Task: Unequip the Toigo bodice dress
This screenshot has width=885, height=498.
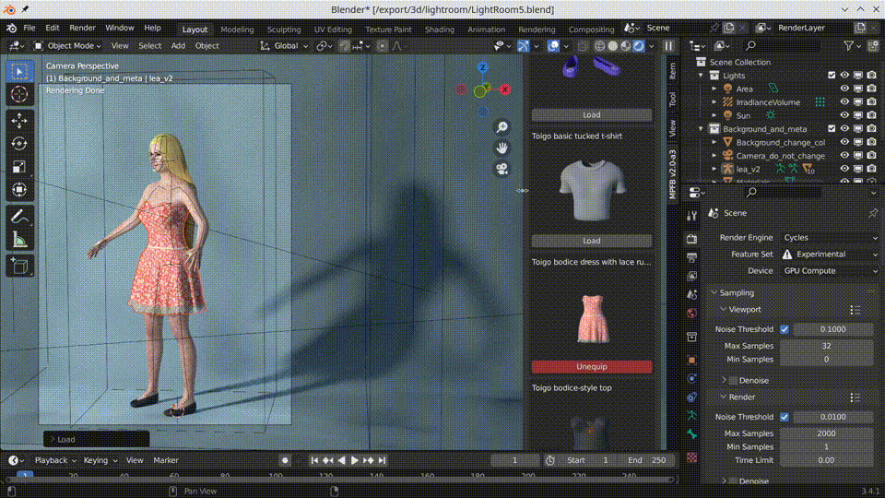Action: click(592, 367)
